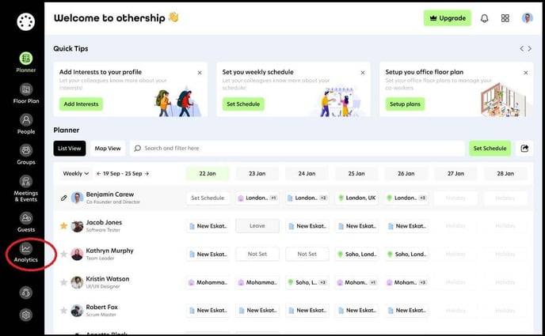
Task: Open Kathryn Murphy's 24 Jan Not Set
Action: (x=307, y=254)
